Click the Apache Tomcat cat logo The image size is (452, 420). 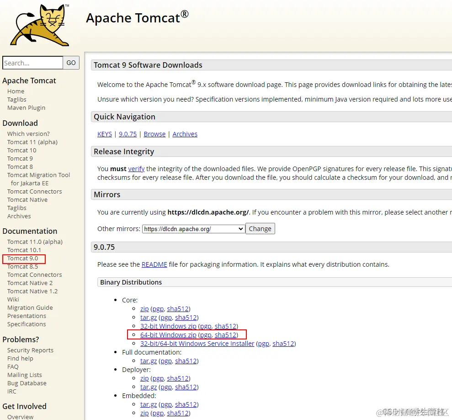click(40, 26)
